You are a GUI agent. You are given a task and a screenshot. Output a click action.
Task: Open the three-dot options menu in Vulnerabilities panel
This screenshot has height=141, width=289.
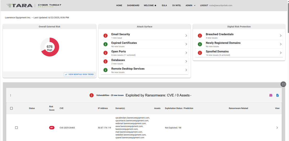point(11,95)
